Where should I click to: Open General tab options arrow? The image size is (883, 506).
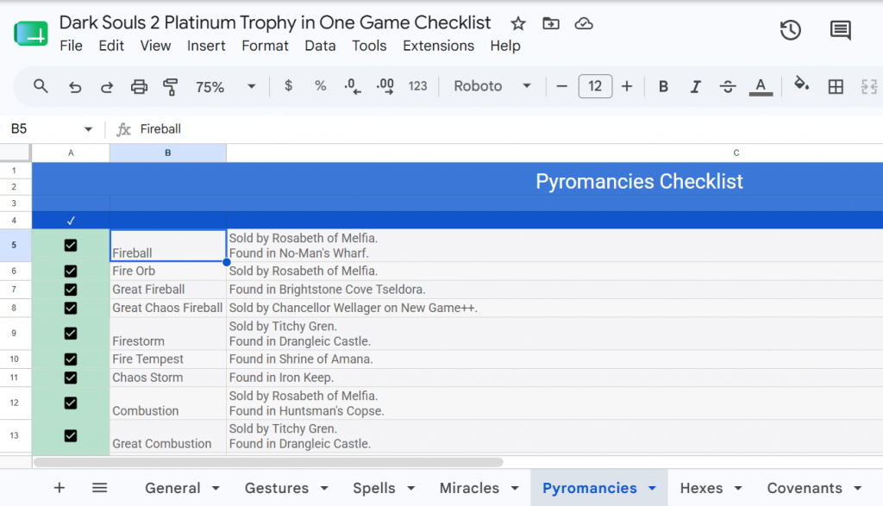click(x=216, y=489)
